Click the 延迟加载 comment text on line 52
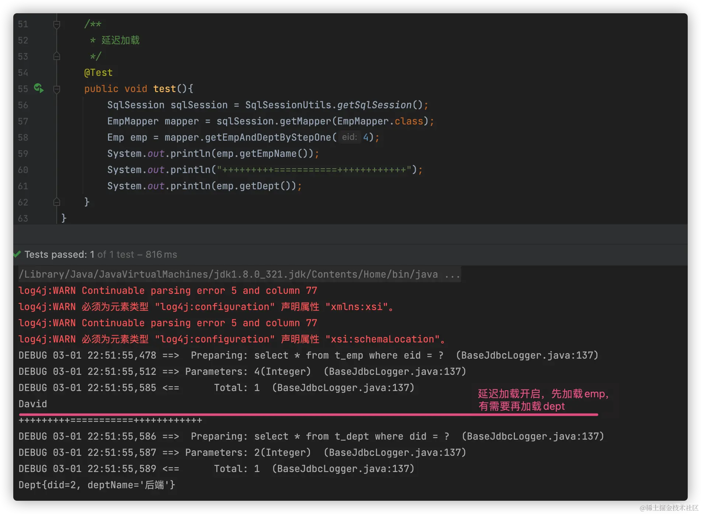This screenshot has height=514, width=701. 121,40
